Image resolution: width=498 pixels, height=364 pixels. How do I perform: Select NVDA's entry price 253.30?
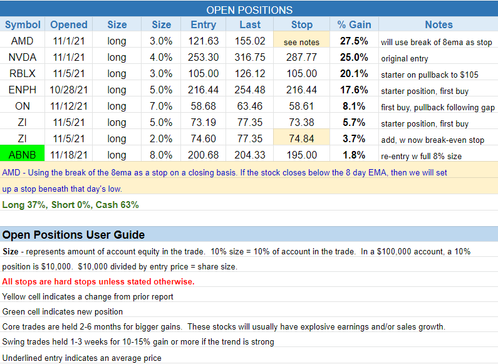[203, 57]
